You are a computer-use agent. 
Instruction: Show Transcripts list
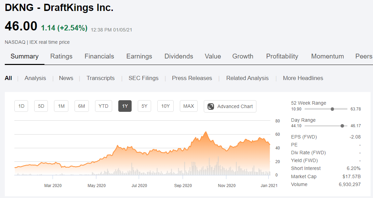tap(101, 78)
